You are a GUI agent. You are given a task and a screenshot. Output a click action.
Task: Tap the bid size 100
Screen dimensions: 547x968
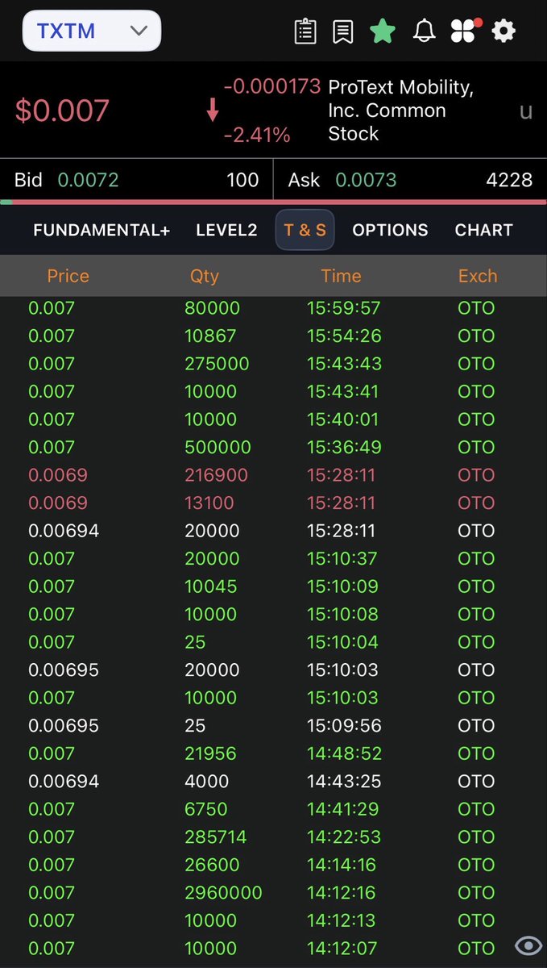pos(242,180)
